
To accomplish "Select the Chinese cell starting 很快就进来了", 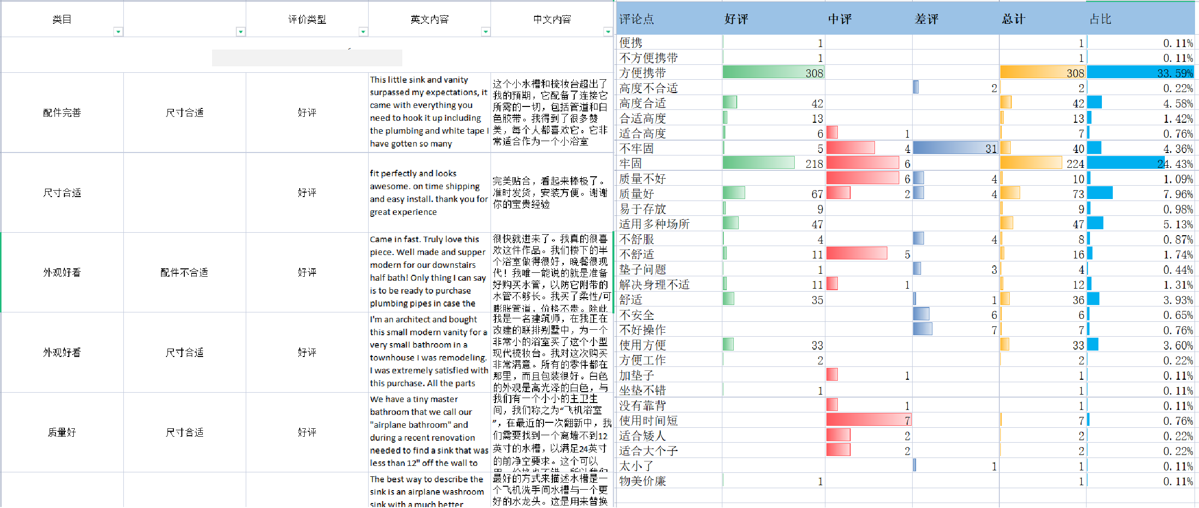I will [x=552, y=272].
